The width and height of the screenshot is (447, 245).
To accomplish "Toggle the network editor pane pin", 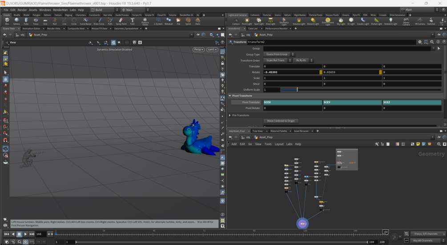I will pos(439,137).
